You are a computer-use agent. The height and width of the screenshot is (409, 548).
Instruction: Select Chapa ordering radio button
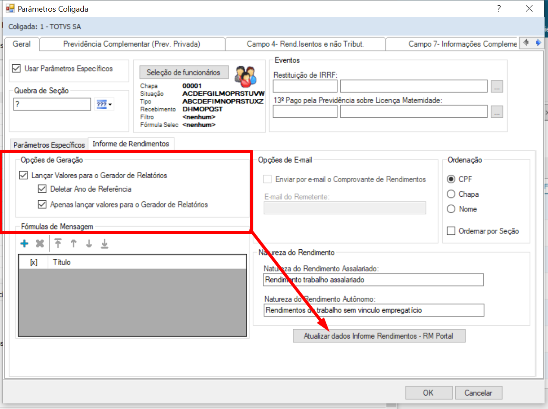click(451, 194)
